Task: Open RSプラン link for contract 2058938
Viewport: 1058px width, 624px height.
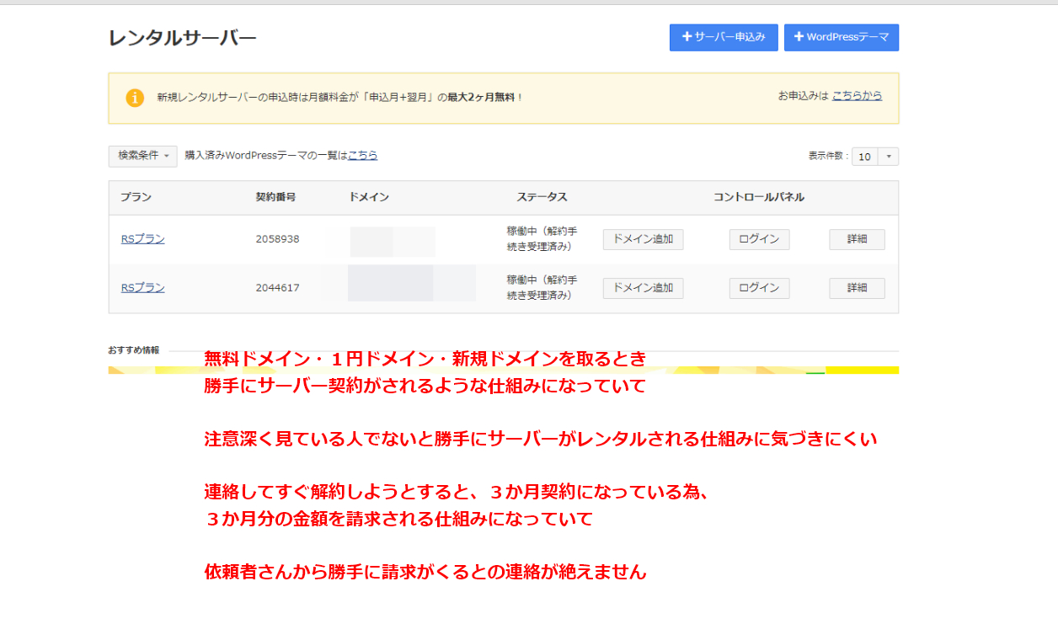Action: (x=142, y=239)
